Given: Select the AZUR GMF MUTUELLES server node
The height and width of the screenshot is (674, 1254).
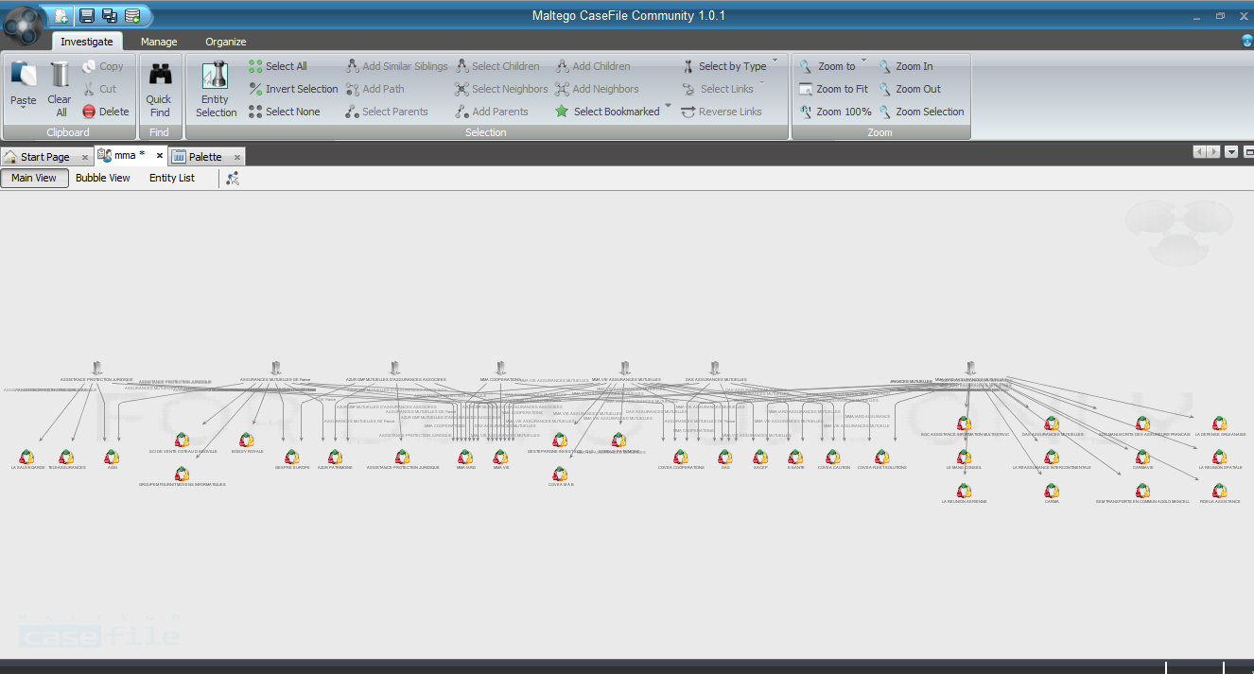Looking at the screenshot, I should click(395, 368).
